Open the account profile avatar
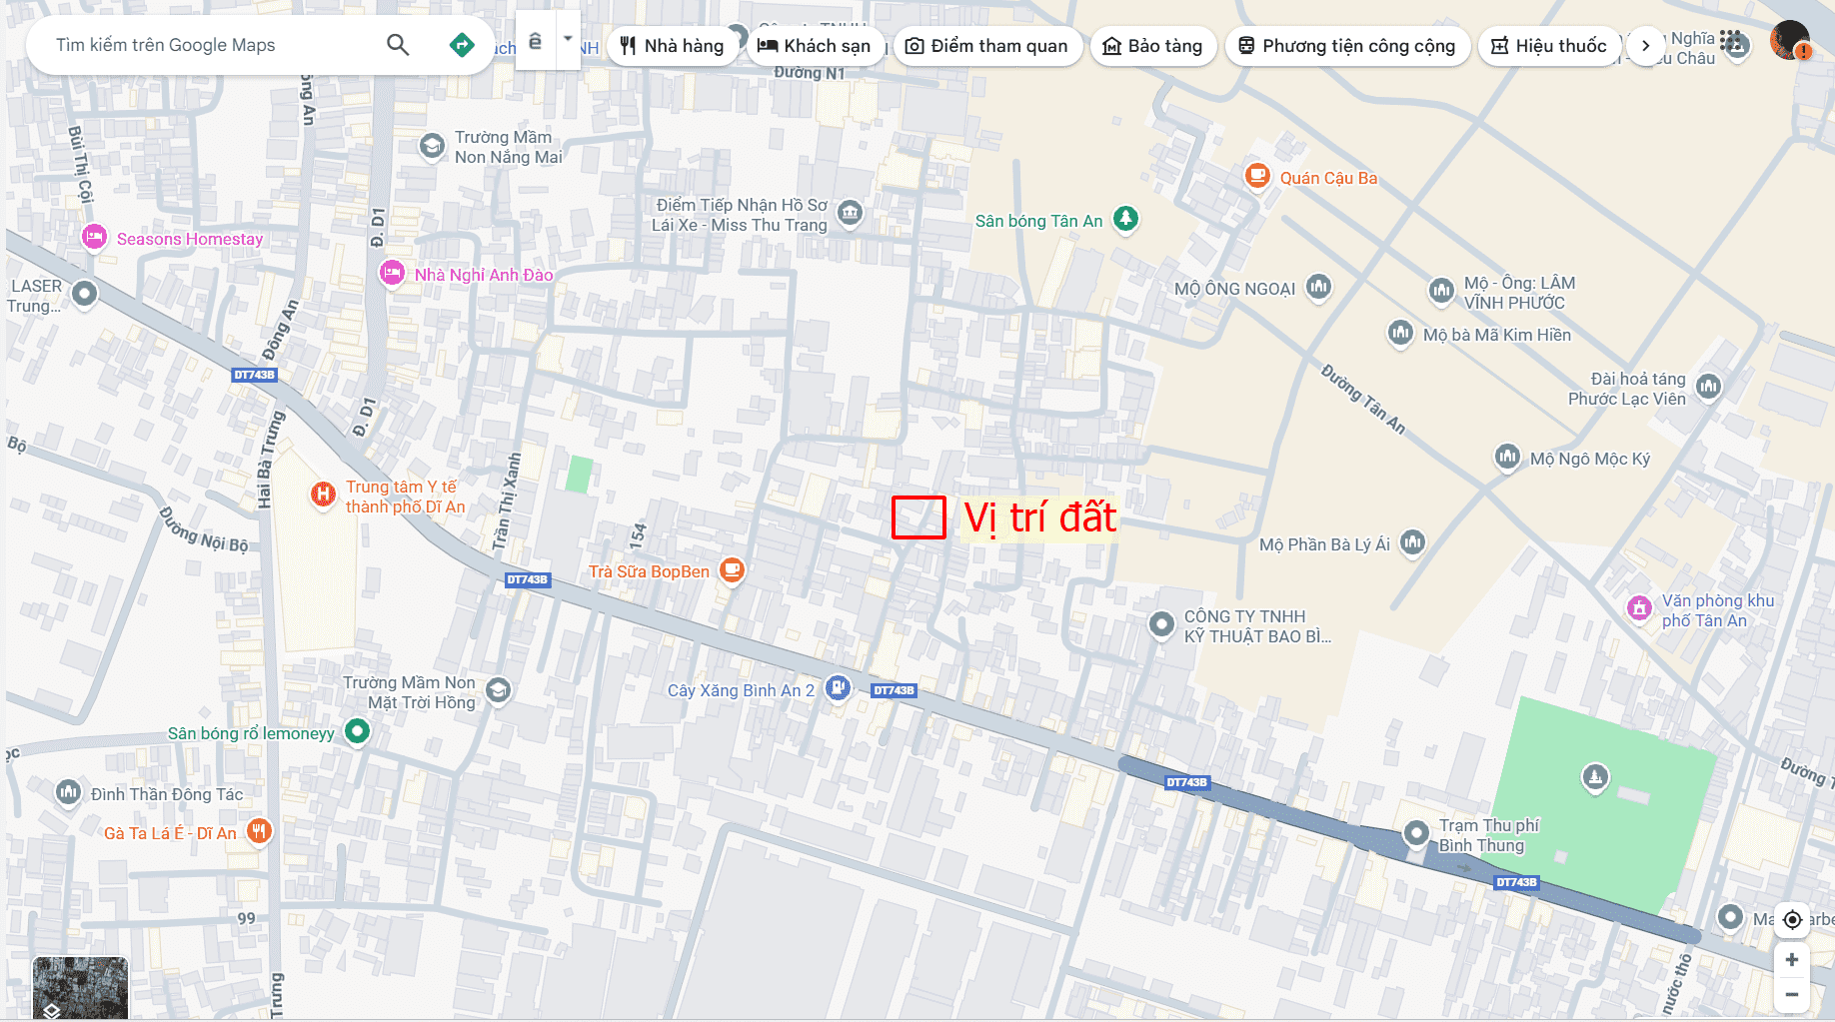Image resolution: width=1835 pixels, height=1022 pixels. 1789,42
